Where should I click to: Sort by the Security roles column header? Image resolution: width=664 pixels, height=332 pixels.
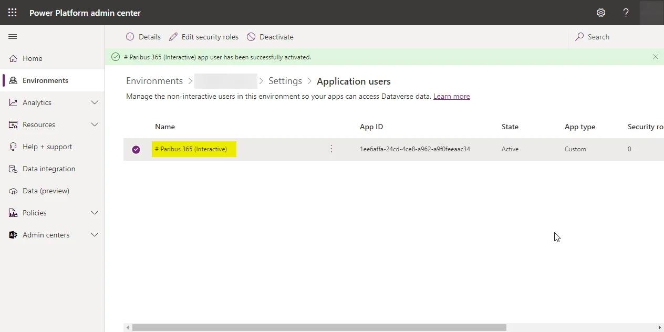coord(646,127)
